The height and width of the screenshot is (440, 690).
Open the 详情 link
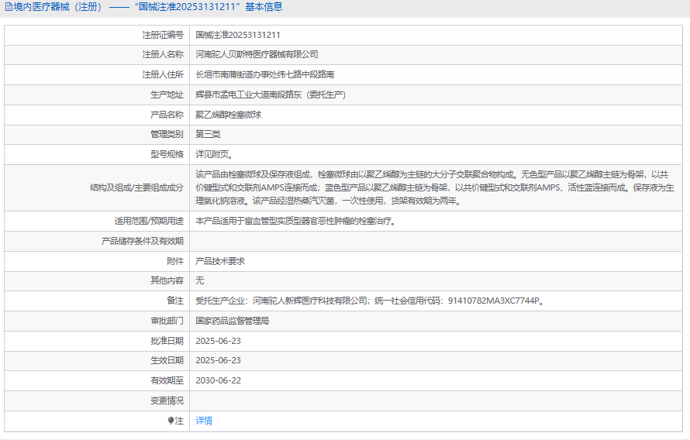click(x=204, y=421)
